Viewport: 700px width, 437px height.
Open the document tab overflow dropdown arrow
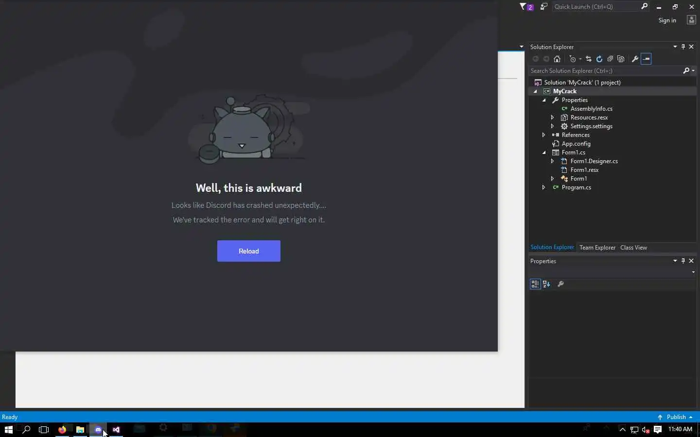(521, 47)
